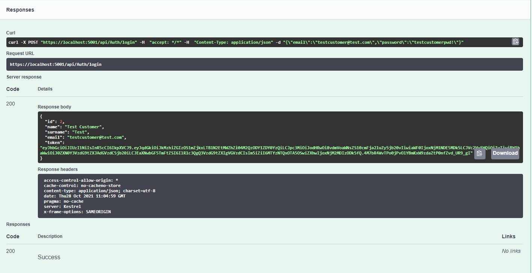Click the Response headers label
Screen dimensions: 532x273
coord(58,169)
